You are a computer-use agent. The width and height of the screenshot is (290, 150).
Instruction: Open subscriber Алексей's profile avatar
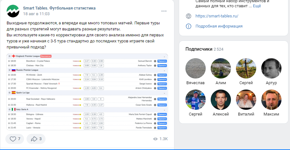pyautogui.click(x=221, y=100)
